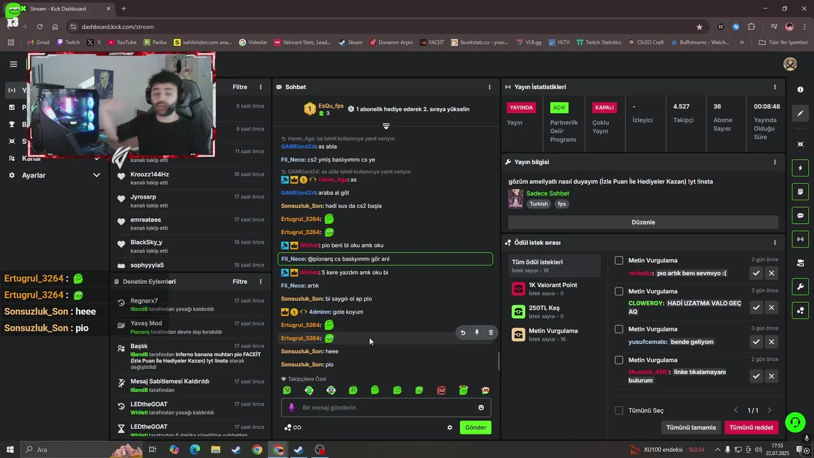
Task: Collapse the chat leaderboard arrow
Action: 386,126
